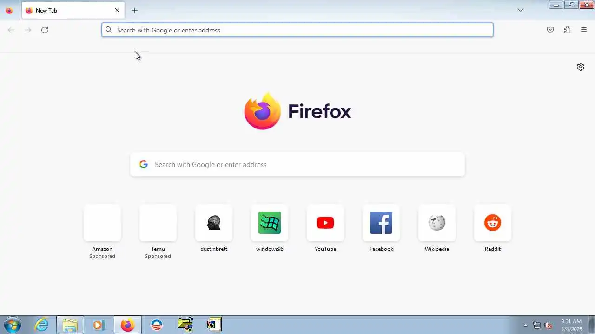Open the Save to Pocket button

(x=550, y=30)
